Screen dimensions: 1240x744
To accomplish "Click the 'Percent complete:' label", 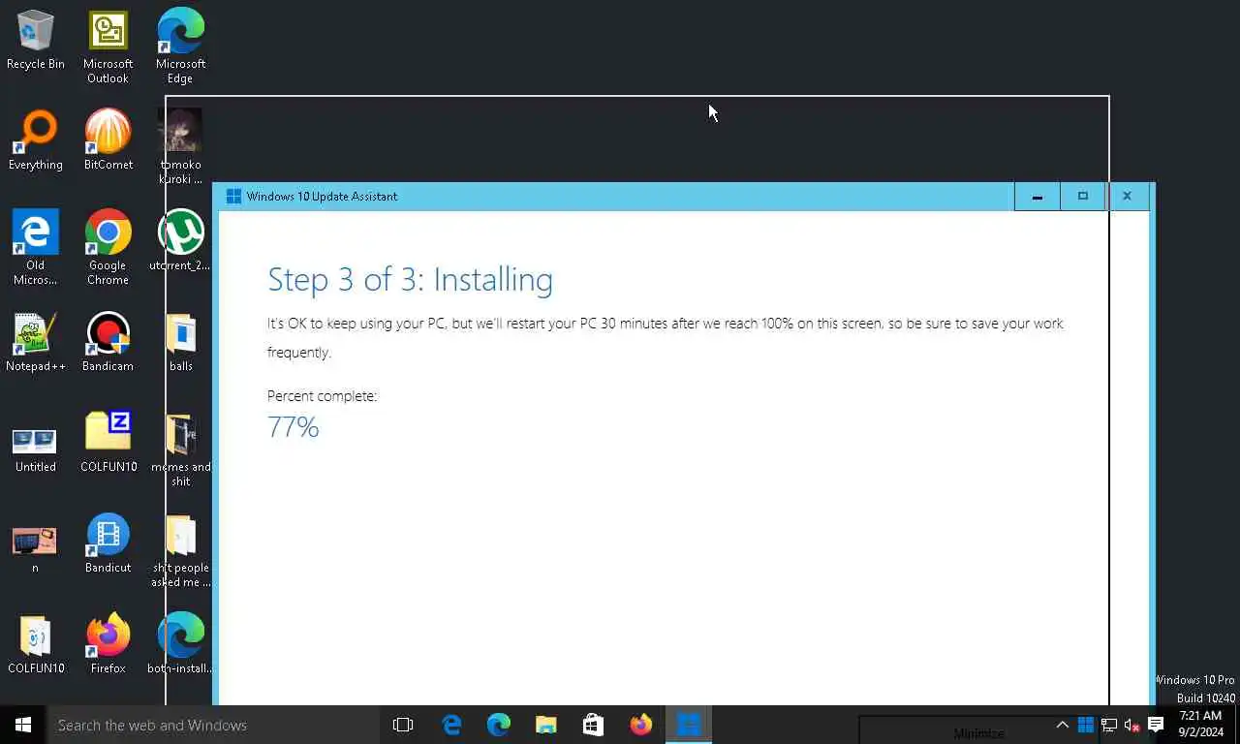I will (322, 396).
